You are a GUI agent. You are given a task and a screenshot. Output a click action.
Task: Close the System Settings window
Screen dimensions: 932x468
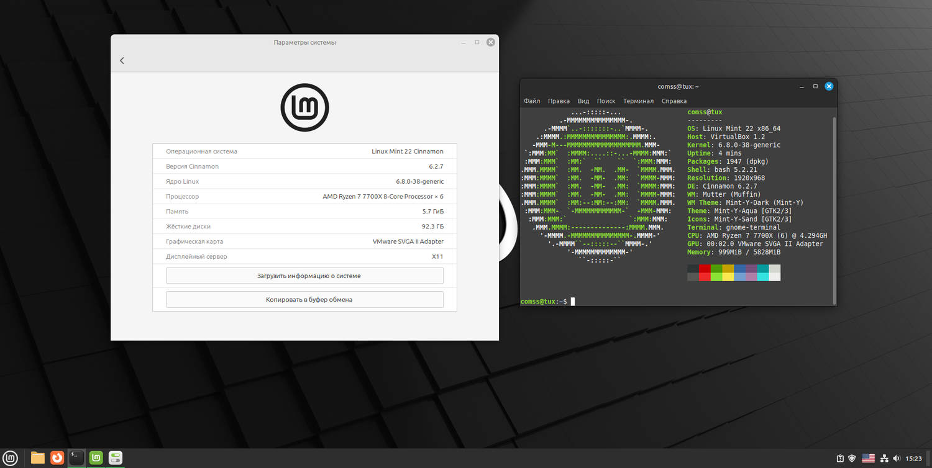pyautogui.click(x=491, y=42)
